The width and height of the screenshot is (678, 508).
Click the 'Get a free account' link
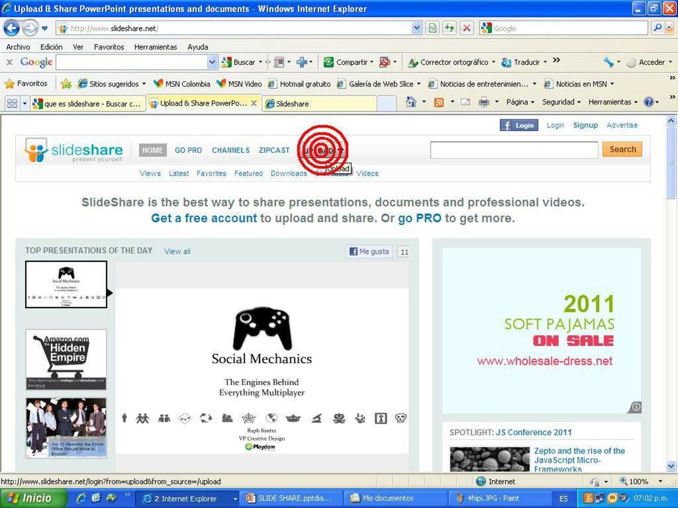pos(204,218)
